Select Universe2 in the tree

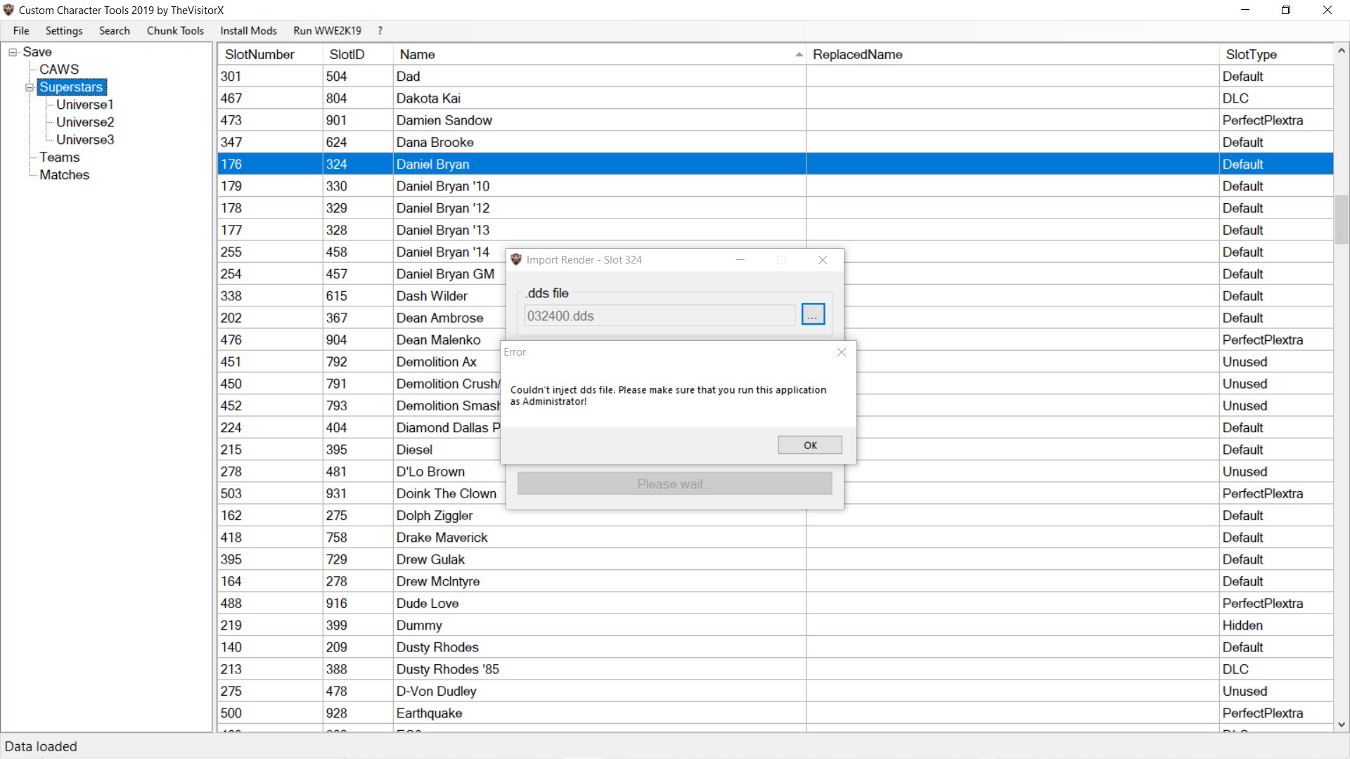pos(85,122)
